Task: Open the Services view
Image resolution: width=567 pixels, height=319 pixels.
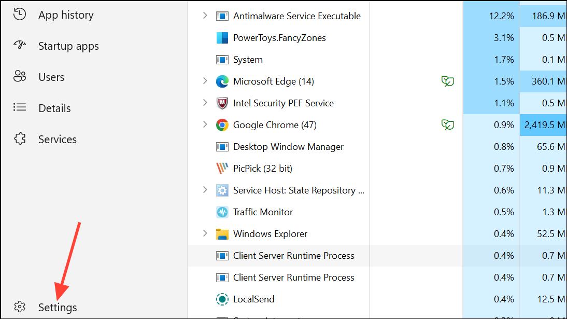Action: point(57,139)
